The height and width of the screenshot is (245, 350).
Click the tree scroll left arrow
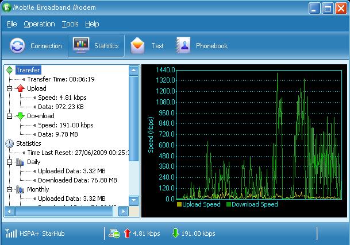[x=9, y=211]
